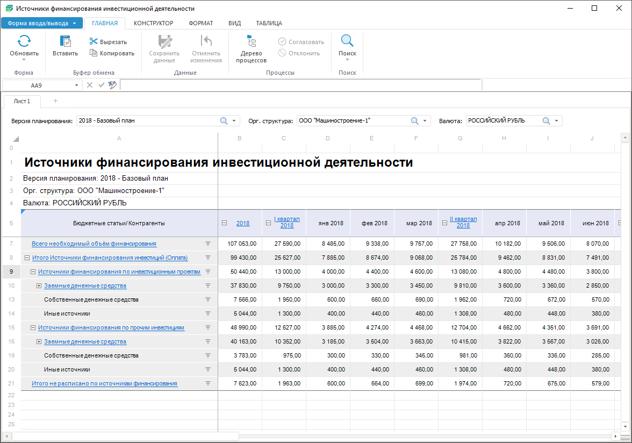The width and height of the screenshot is (632, 443).
Task: Expand Заемные денежные средства in row 10
Action: pos(39,285)
